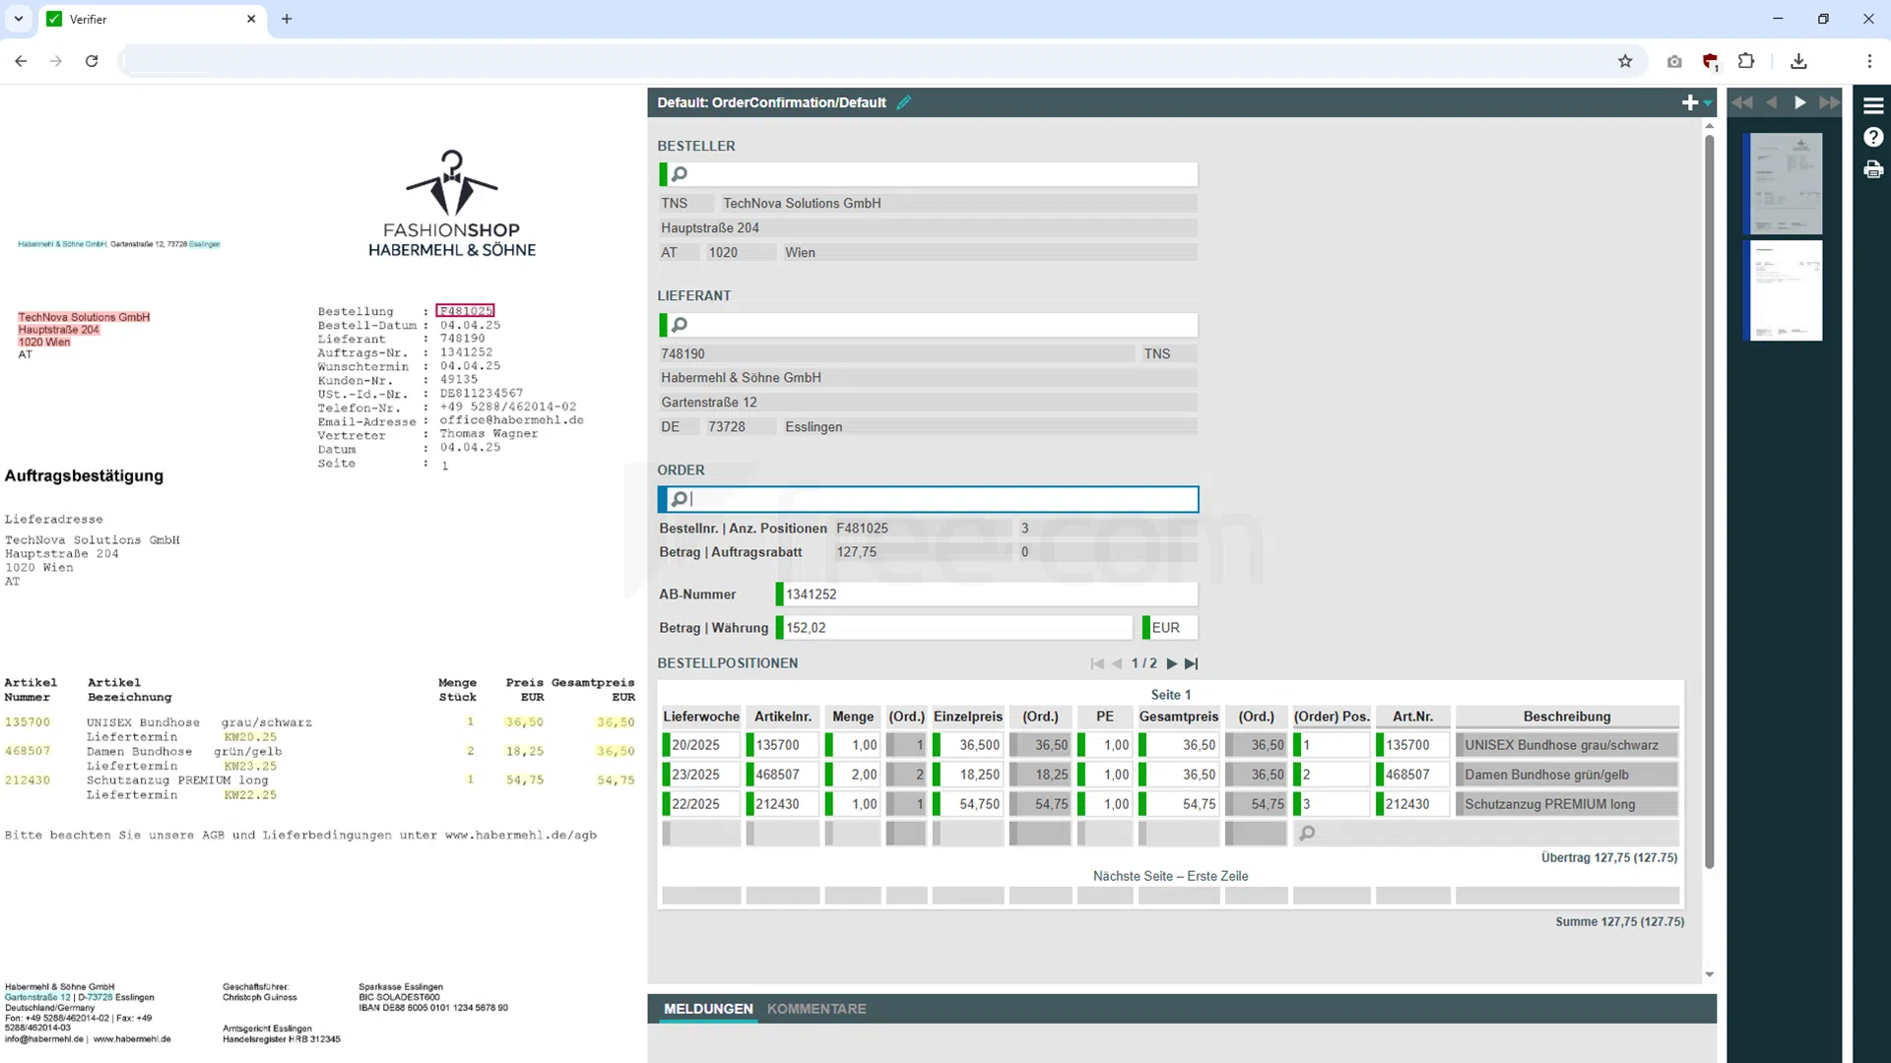Image resolution: width=1891 pixels, height=1063 pixels.
Task: Open the hamburger menu in right sidebar
Action: [1873, 105]
